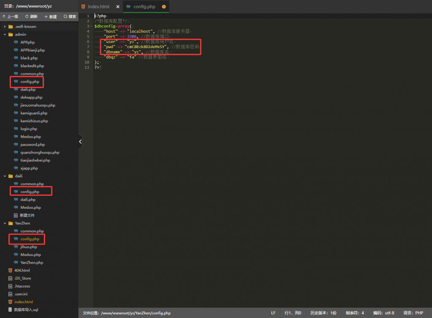Click PHP icon of xjapp.php

(16, 168)
